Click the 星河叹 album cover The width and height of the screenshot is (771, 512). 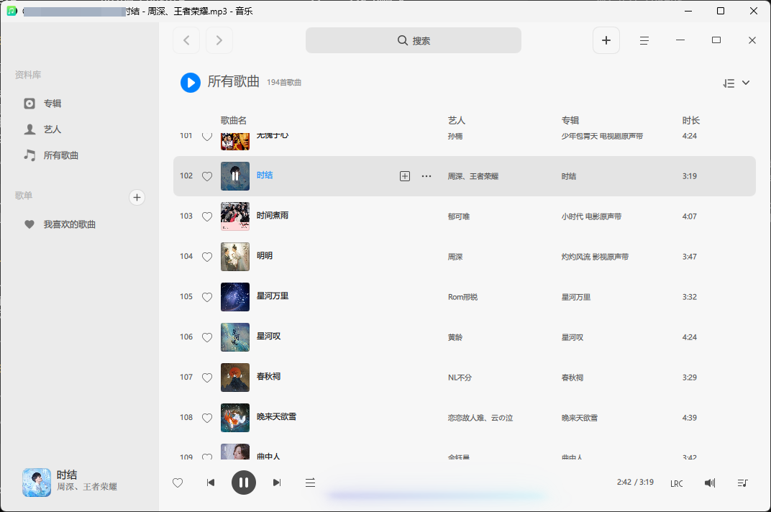coord(235,337)
